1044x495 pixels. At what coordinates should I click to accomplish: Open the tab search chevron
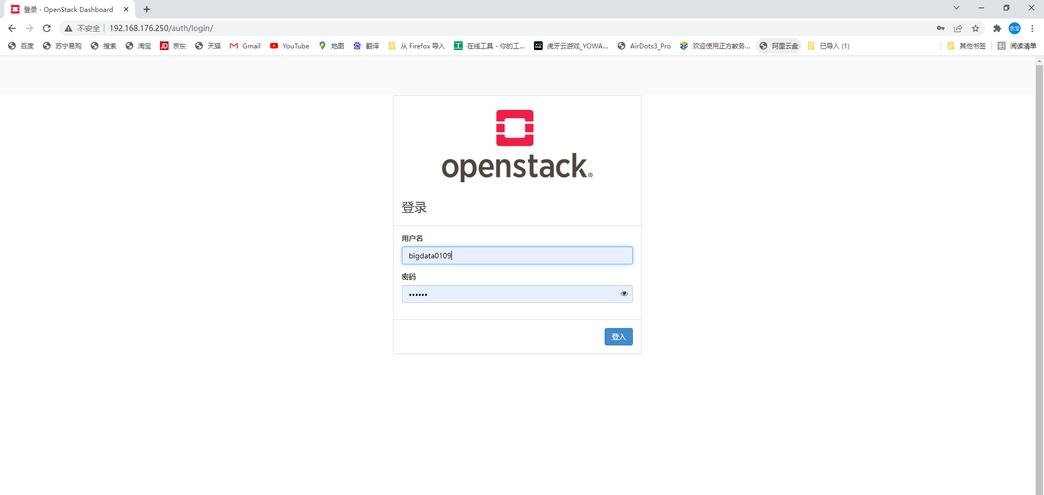tap(956, 8)
